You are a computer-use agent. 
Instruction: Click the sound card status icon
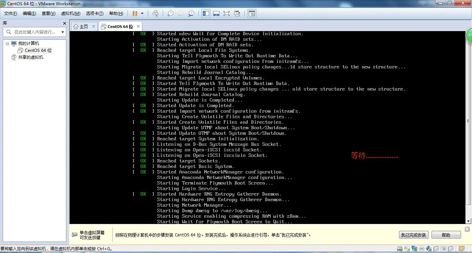[429, 249]
